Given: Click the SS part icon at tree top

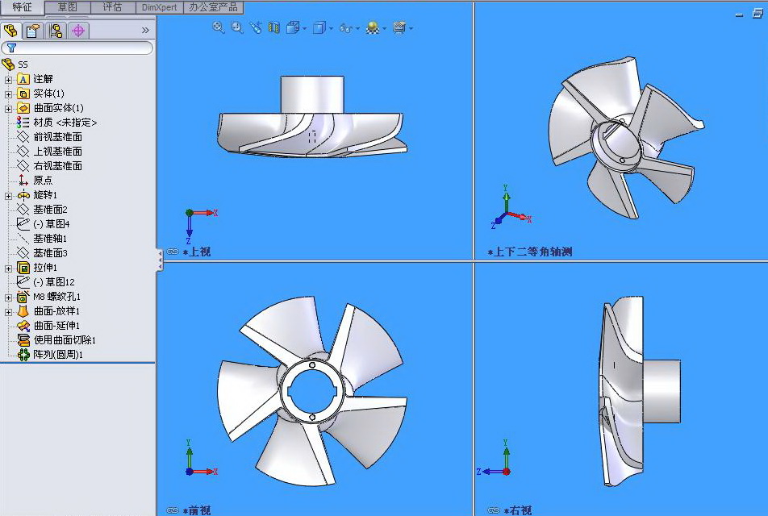Looking at the screenshot, I should (8, 64).
